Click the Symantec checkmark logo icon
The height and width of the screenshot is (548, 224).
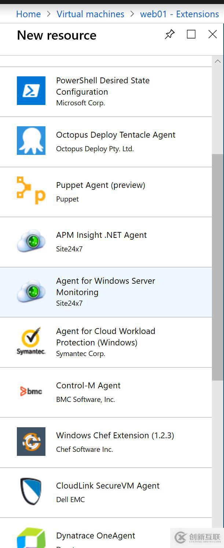[x=31, y=341]
